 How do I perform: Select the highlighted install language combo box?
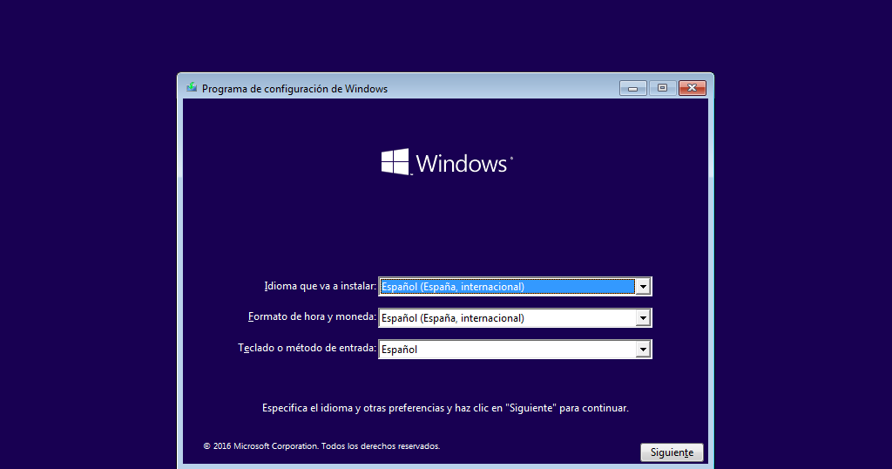coord(515,286)
